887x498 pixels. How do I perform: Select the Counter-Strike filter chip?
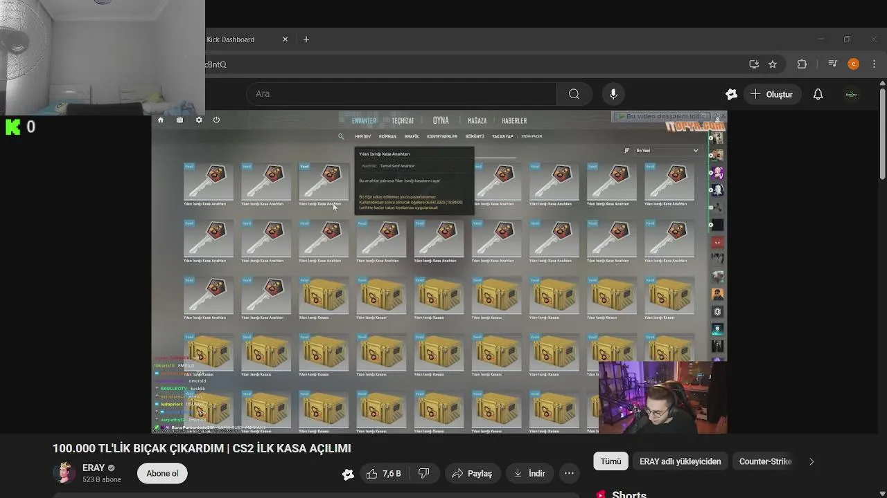pos(765,461)
